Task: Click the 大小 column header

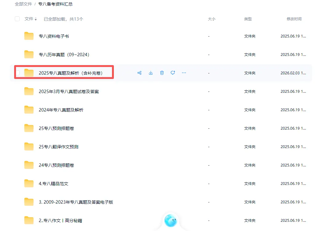Action: (x=212, y=19)
